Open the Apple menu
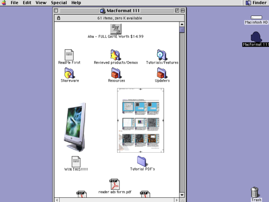 click(x=4, y=3)
